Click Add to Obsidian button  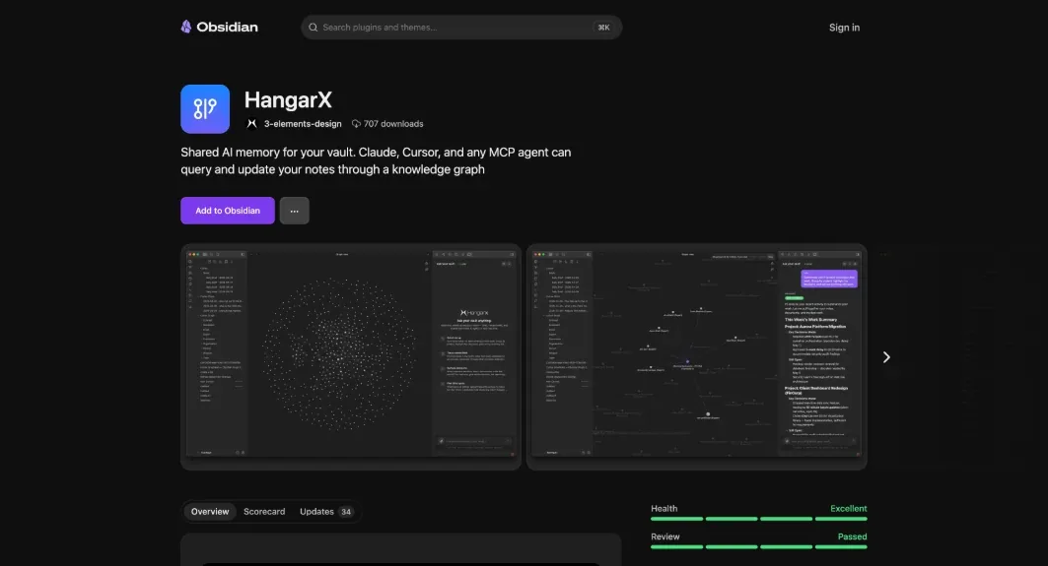[x=227, y=211]
